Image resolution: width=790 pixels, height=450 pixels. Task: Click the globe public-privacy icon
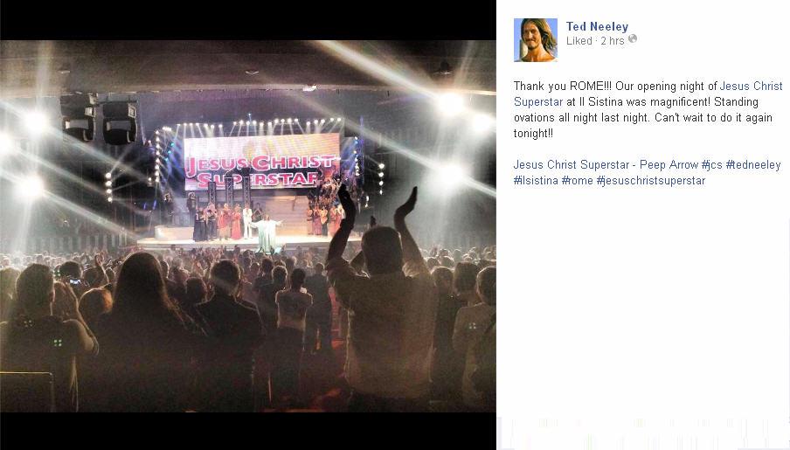coord(633,38)
